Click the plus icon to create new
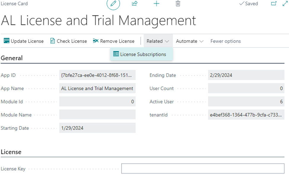 [x=156, y=4]
